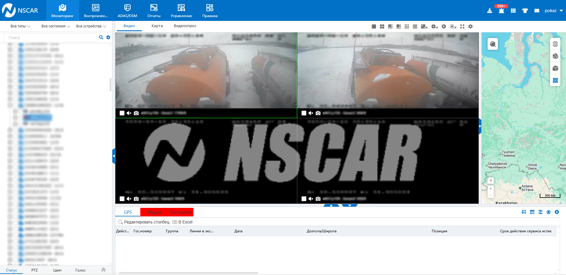The height and width of the screenshot is (275, 566).
Task: Click the 3D cube map icon
Action: (x=555, y=68)
